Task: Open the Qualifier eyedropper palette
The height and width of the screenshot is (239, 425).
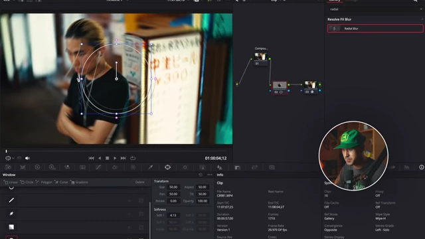Action: 151,167
